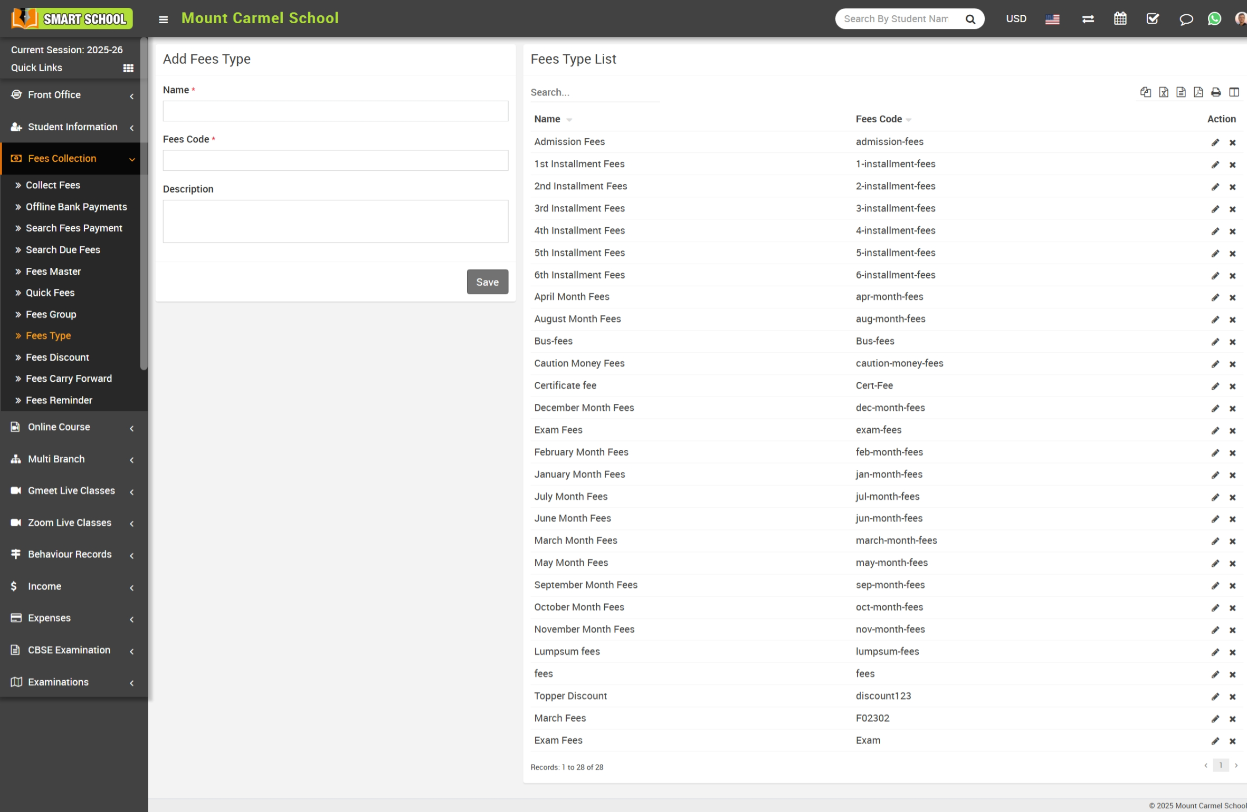
Task: Expand Student Information sidebar menu
Action: coord(70,127)
